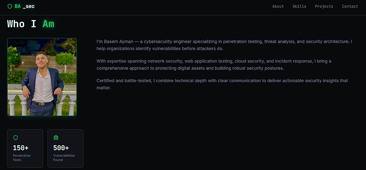Go to the Skills nav link

pos(299,6)
